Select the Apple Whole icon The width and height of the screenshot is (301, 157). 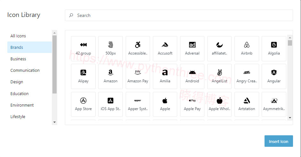click(219, 104)
